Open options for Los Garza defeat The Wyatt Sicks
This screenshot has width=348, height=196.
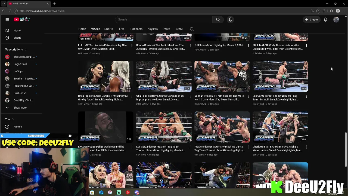[306, 96]
